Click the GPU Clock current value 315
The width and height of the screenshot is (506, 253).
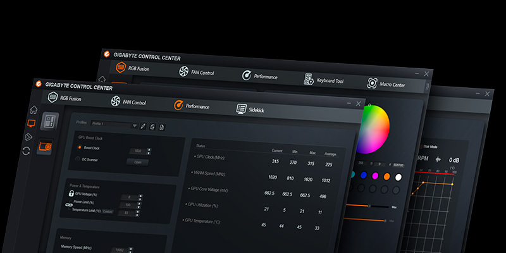[275, 161]
